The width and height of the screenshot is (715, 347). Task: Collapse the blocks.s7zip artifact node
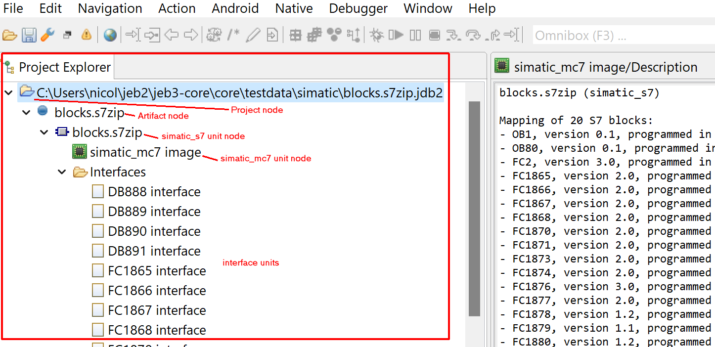pyautogui.click(x=26, y=113)
